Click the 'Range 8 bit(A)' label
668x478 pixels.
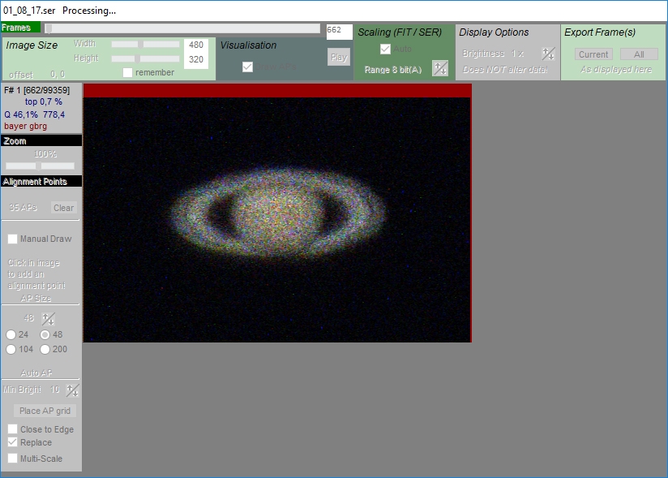click(393, 70)
